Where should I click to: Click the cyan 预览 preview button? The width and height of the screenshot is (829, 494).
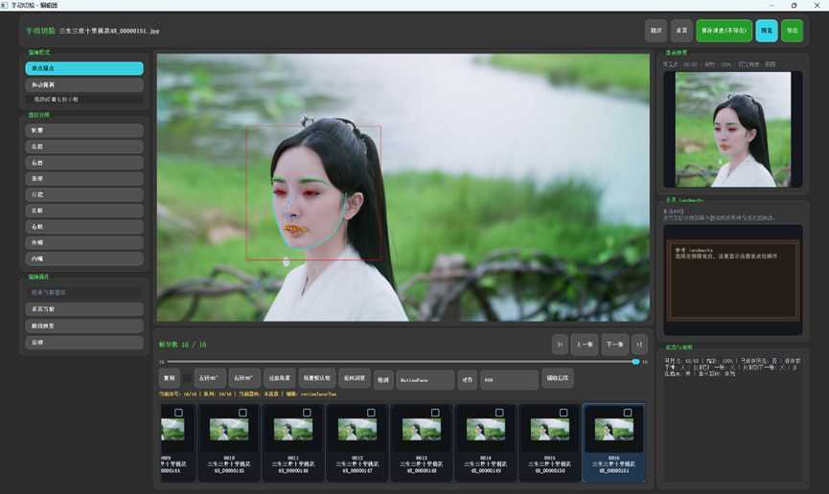(x=767, y=31)
